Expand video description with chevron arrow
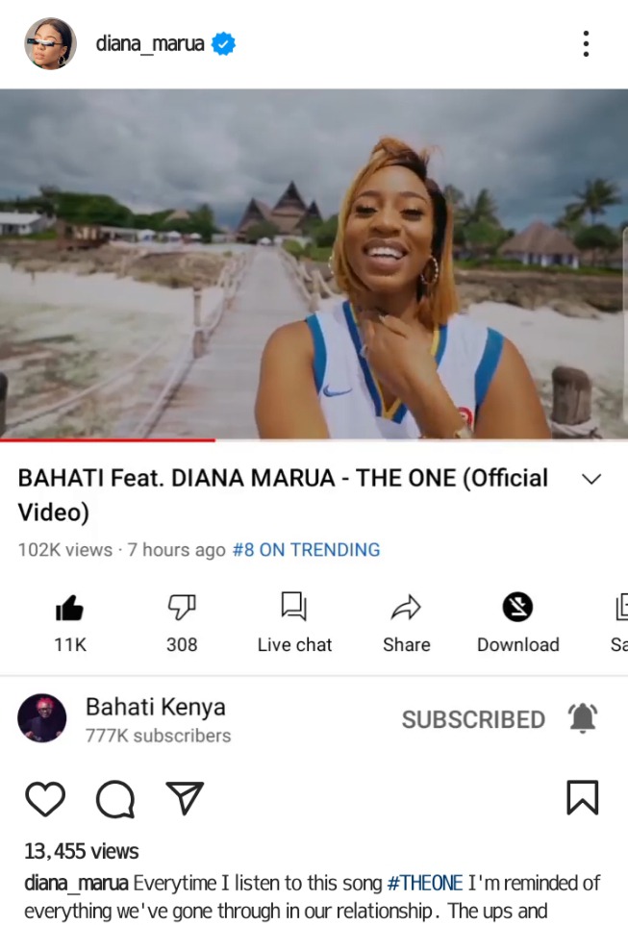 (591, 479)
